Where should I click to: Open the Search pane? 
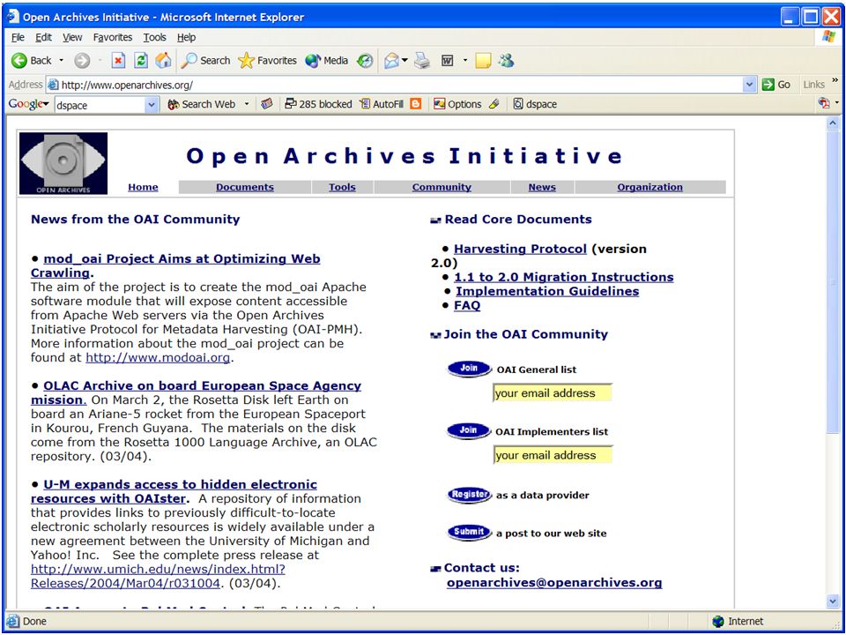(205, 61)
